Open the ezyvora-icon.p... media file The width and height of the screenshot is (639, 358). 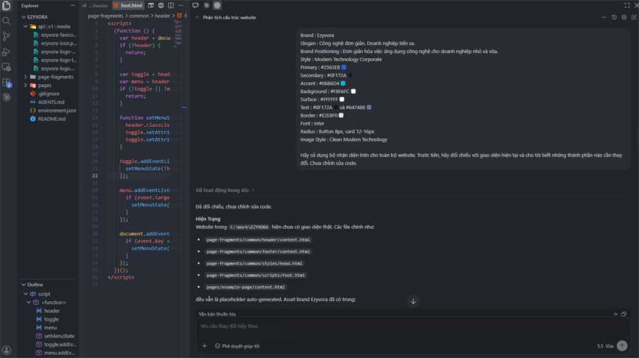pyautogui.click(x=55, y=43)
